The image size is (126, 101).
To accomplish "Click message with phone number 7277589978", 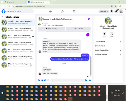I will (x=47, y=70).
